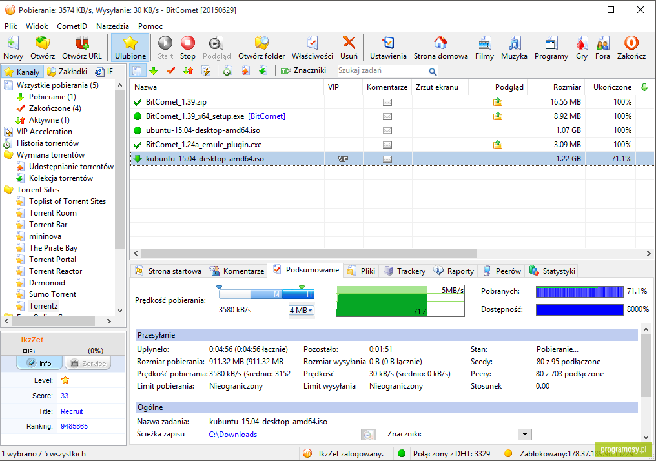Click the Info button in the user panel
The width and height of the screenshot is (656, 461).
pyautogui.click(x=39, y=363)
